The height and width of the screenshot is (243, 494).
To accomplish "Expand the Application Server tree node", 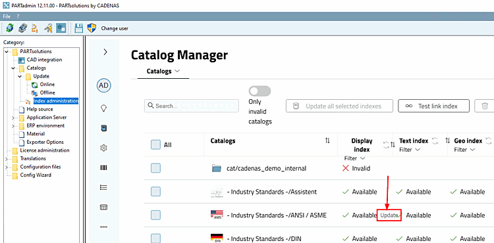I will [13, 118].
